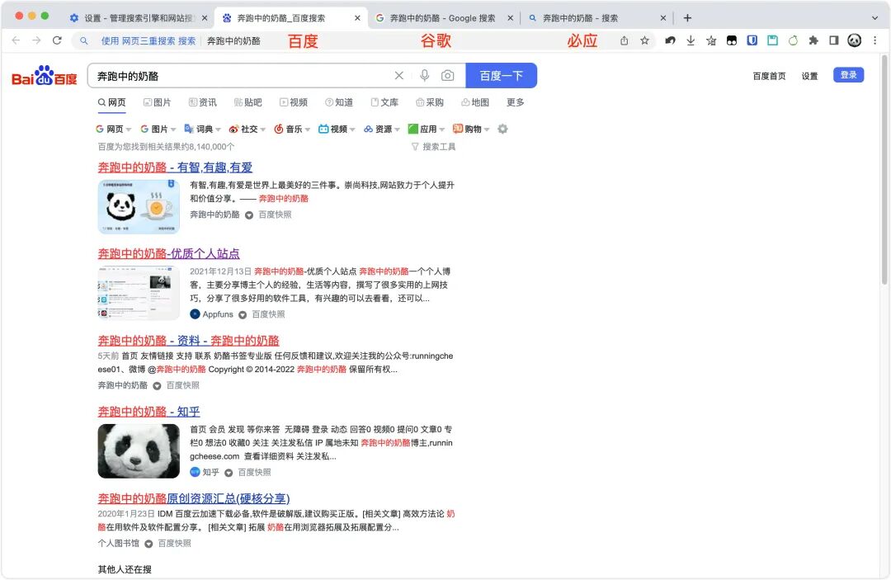Image resolution: width=891 pixels, height=580 pixels.
Task: Click the page vertical scrollbar
Action: coord(884,169)
